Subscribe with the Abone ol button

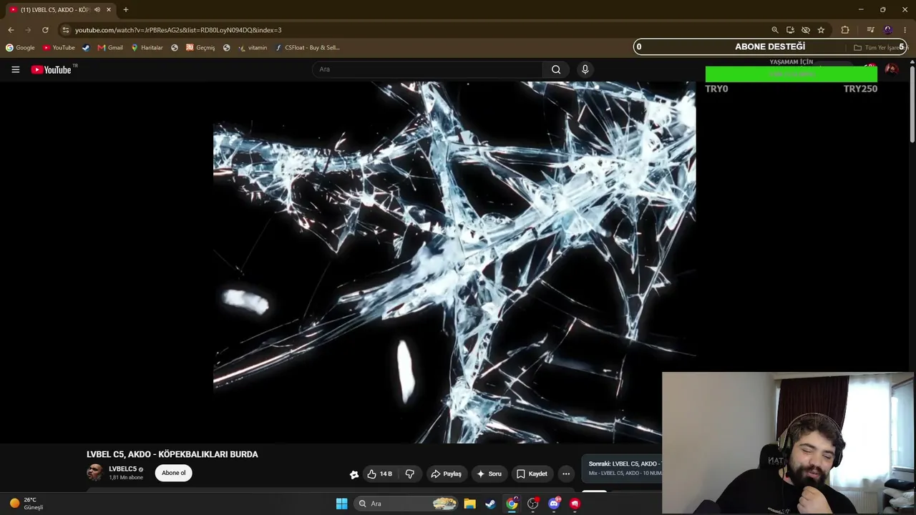coord(173,473)
